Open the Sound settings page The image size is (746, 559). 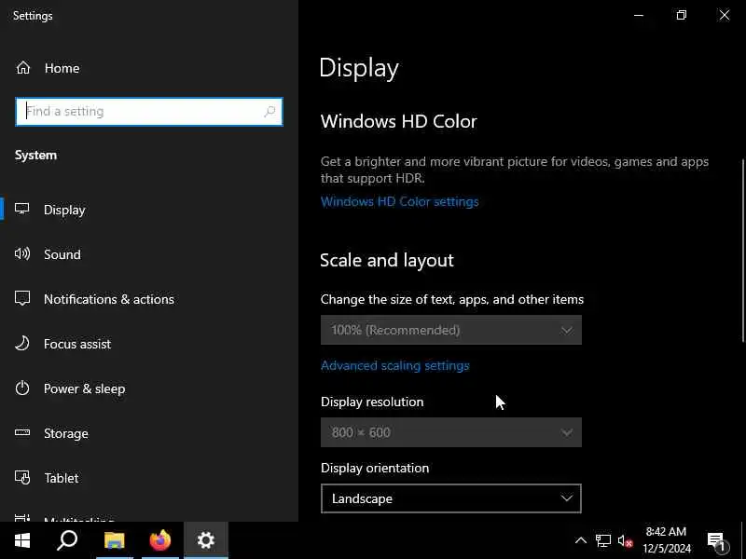pos(62,254)
